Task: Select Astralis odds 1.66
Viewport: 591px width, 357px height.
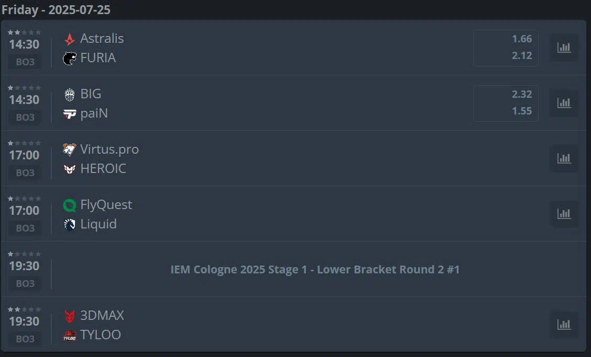Action: [x=522, y=39]
